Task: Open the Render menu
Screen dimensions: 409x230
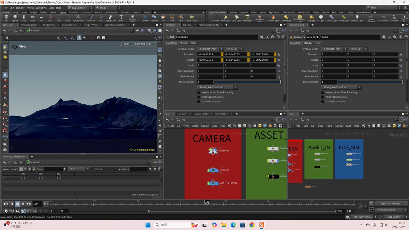Action: pyautogui.click(x=20, y=7)
